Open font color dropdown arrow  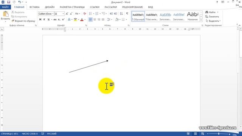(x=85, y=20)
